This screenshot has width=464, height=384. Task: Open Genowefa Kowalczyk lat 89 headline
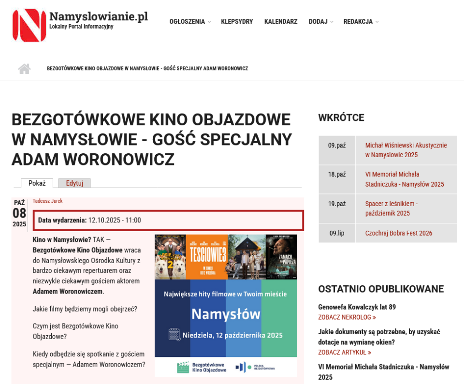(357, 307)
